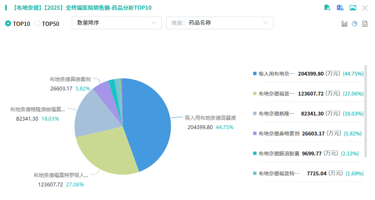
Task: Select the TOP10 radio option
Action: click(x=8, y=24)
